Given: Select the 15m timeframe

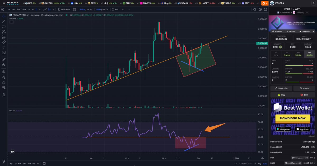Looking at the screenshot, I should coord(24,9).
